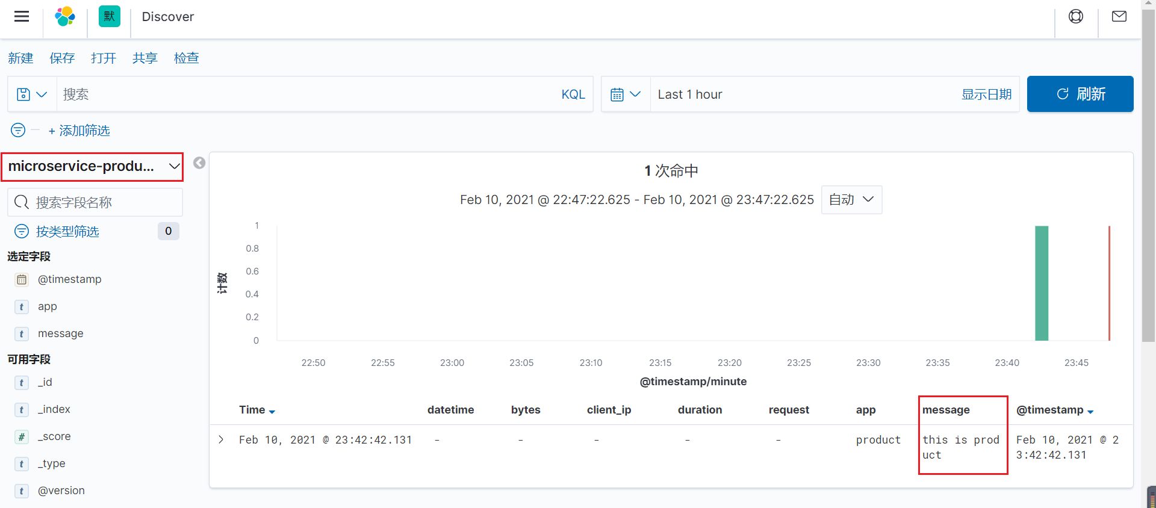Click the _type field type icon
The image size is (1156, 508).
[x=22, y=464]
